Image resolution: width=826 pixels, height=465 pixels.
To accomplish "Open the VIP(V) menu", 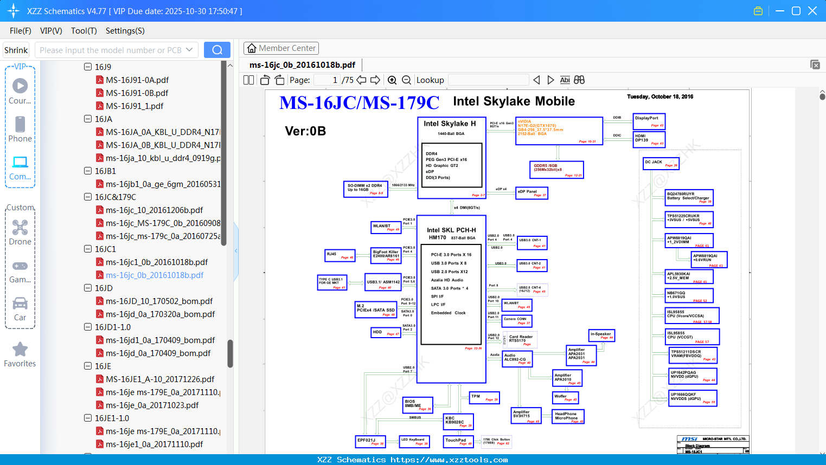I will pos(51,31).
